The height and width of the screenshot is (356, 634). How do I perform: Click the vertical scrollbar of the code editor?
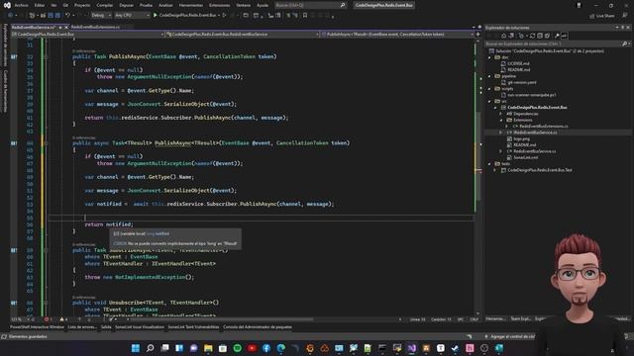point(477,176)
